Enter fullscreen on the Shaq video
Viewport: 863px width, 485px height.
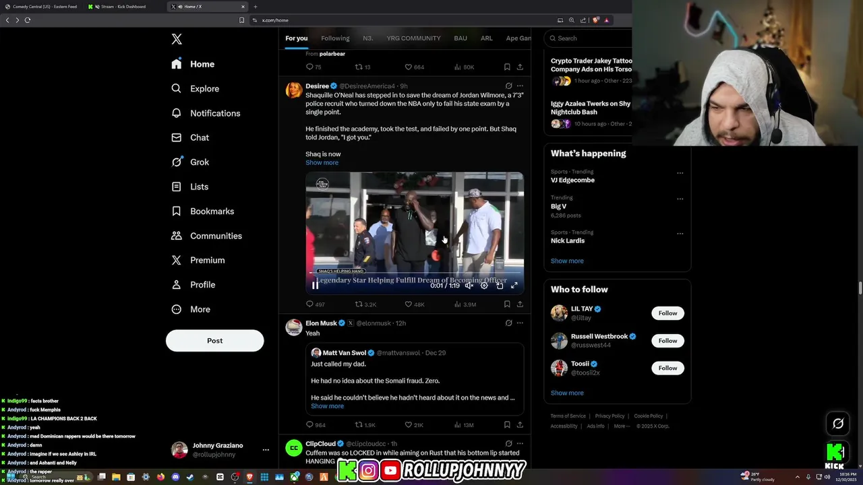(x=514, y=286)
